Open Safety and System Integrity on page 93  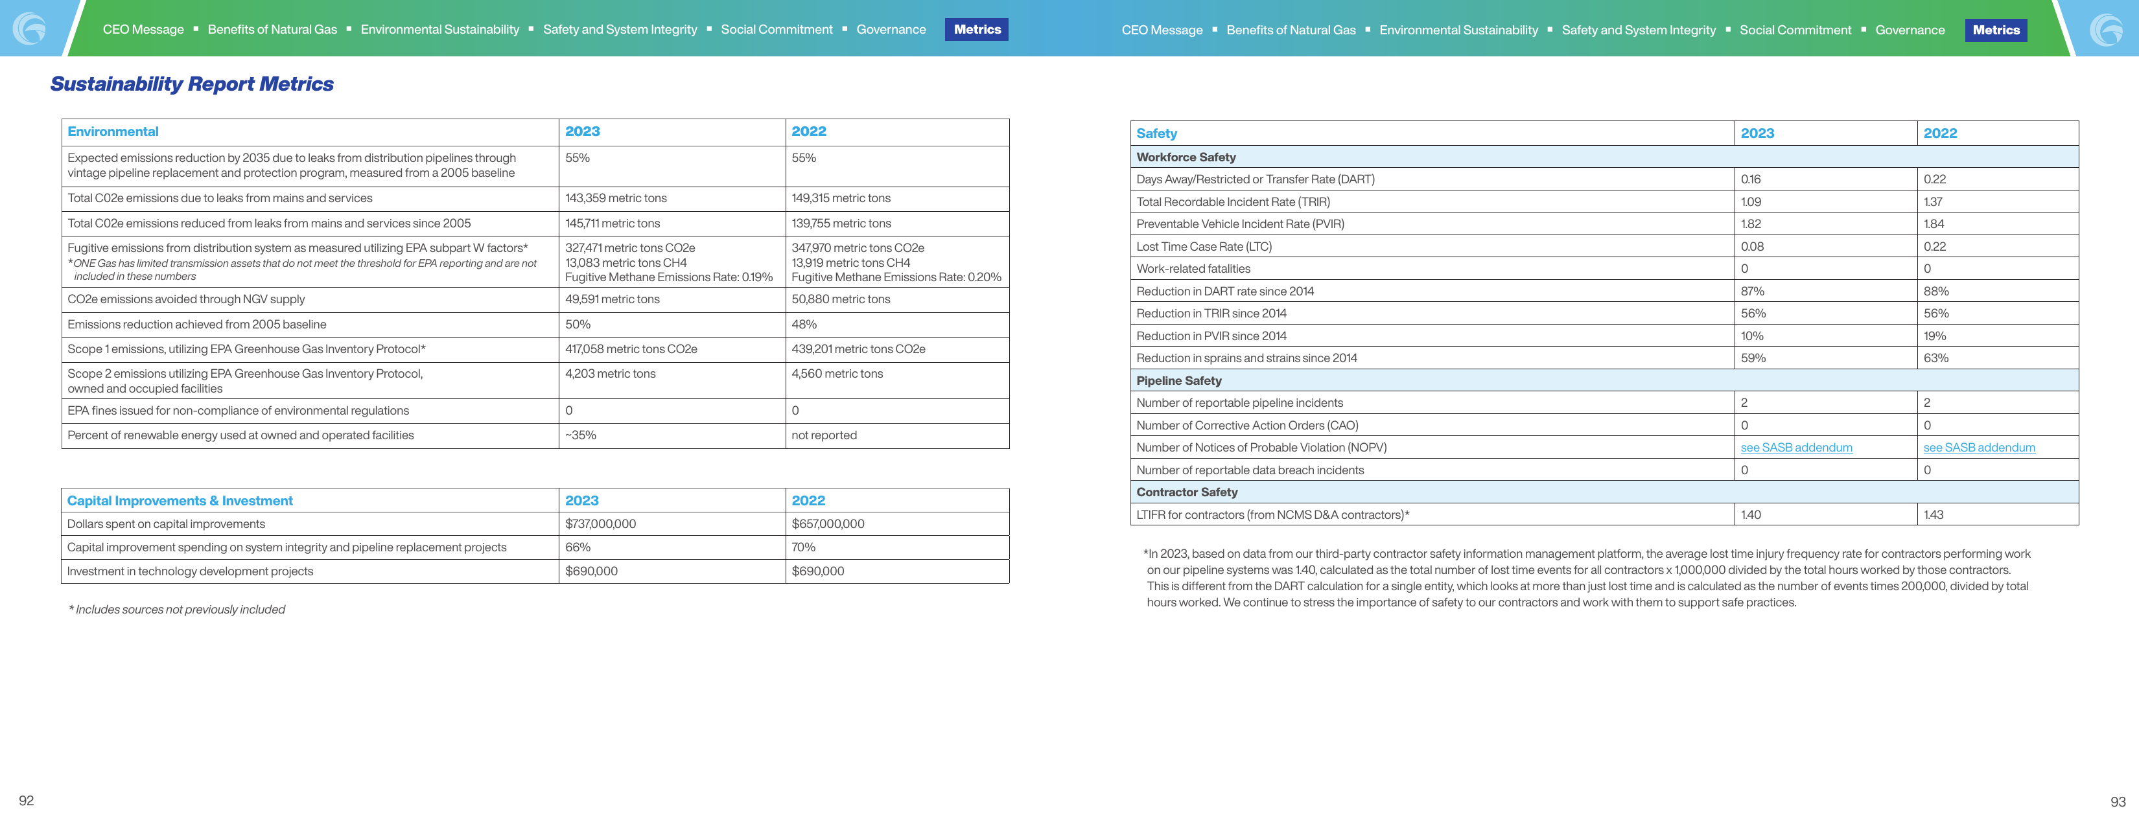pyautogui.click(x=1639, y=30)
